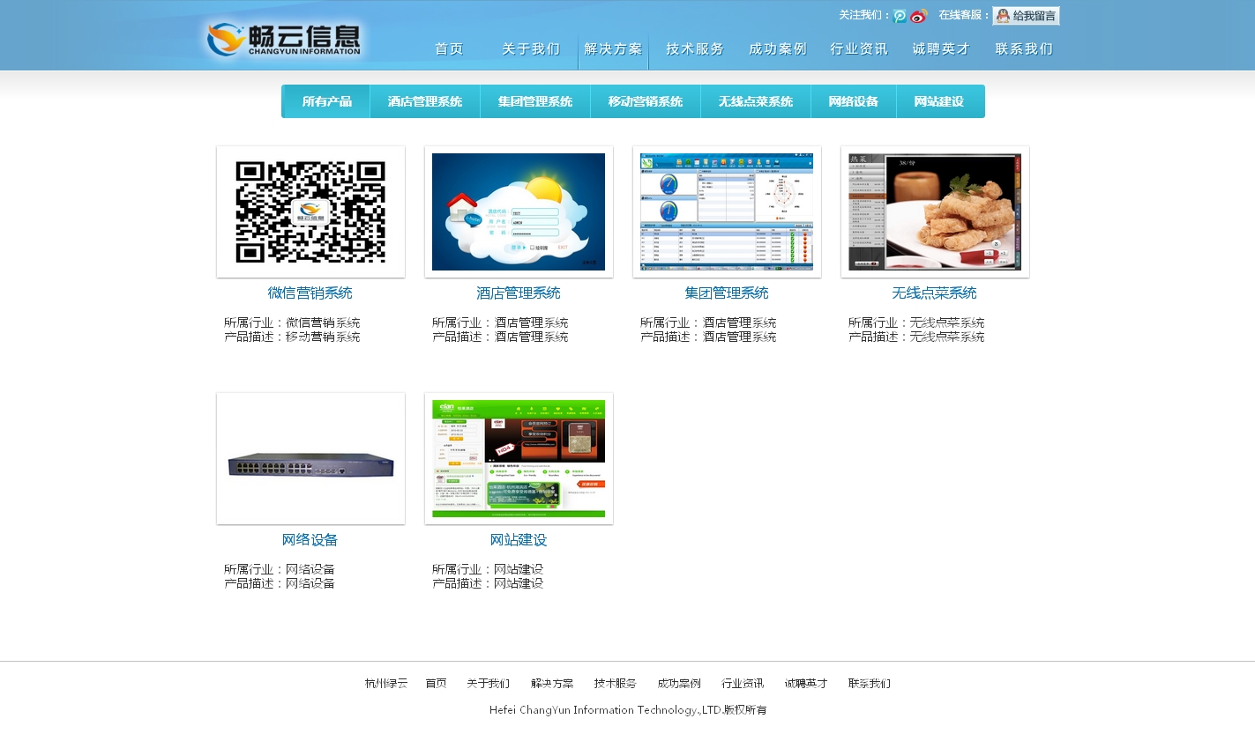Open 行业资讯 in the top navigation
This screenshot has width=1255, height=741.
coord(859,49)
